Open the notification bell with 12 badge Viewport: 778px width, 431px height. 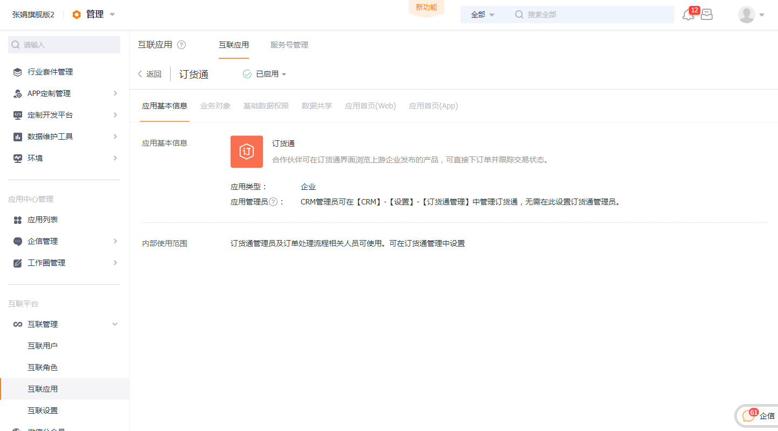689,15
